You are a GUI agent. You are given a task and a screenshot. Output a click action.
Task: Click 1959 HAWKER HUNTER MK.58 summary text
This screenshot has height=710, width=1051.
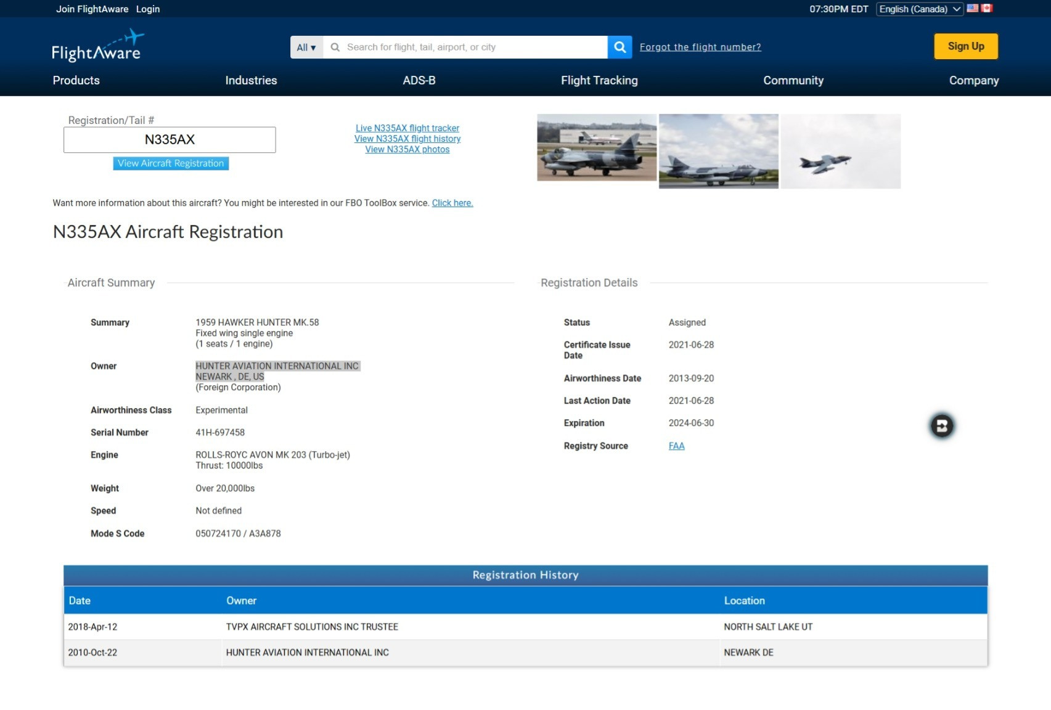[x=257, y=322]
